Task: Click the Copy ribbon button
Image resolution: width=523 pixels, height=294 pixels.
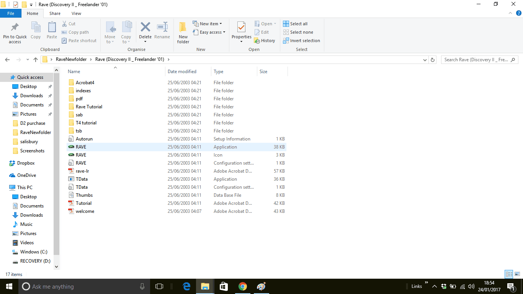Action: pyautogui.click(x=36, y=31)
